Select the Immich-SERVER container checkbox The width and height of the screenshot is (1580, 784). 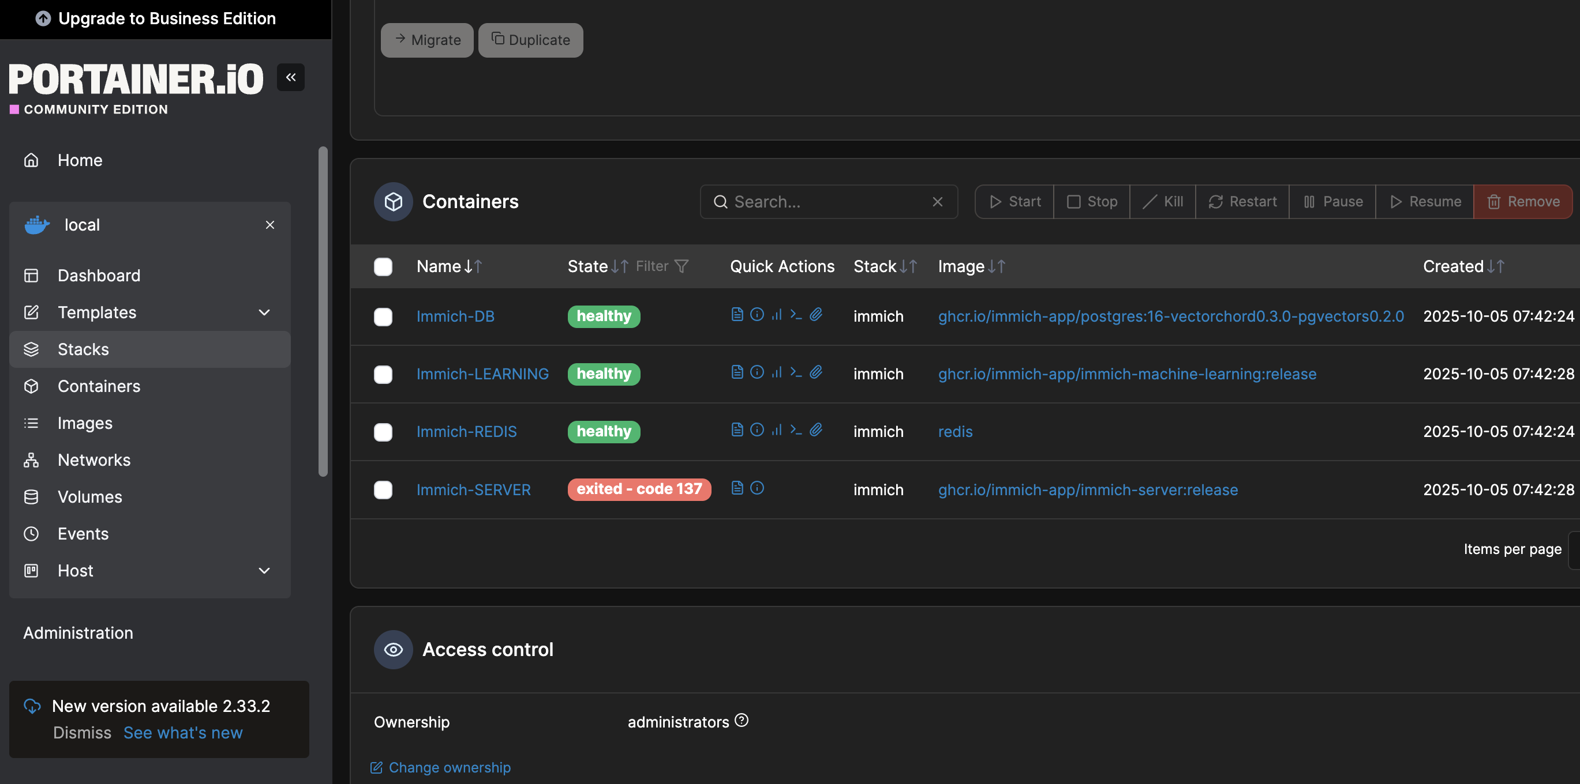click(x=383, y=490)
